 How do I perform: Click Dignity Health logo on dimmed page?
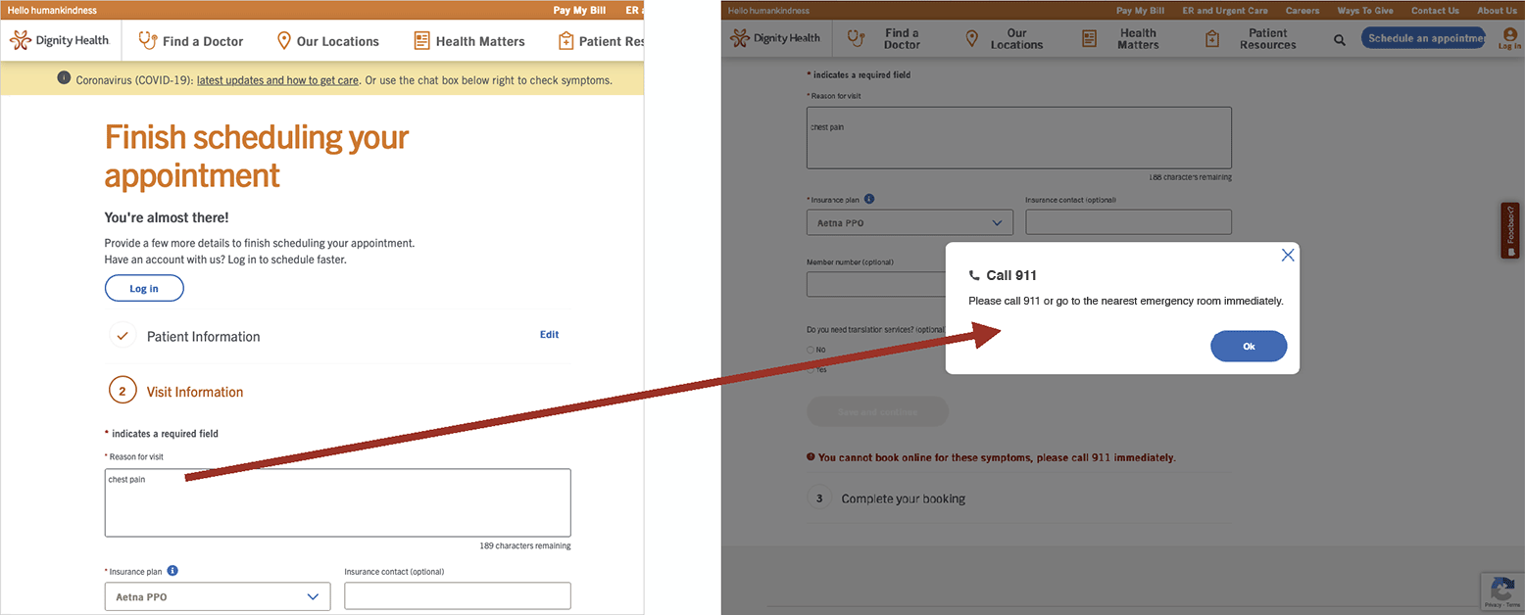point(774,38)
